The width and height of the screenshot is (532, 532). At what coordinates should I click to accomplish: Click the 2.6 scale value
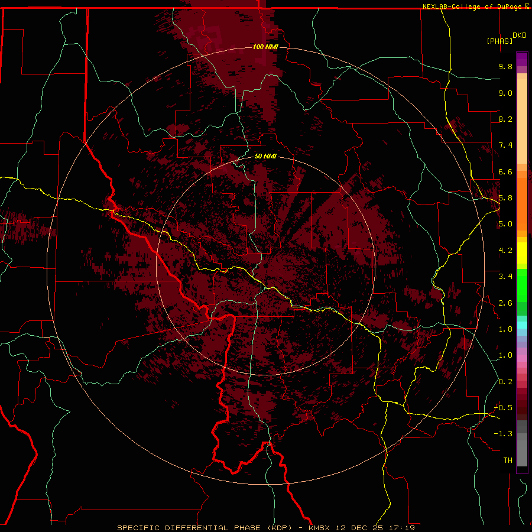[505, 303]
